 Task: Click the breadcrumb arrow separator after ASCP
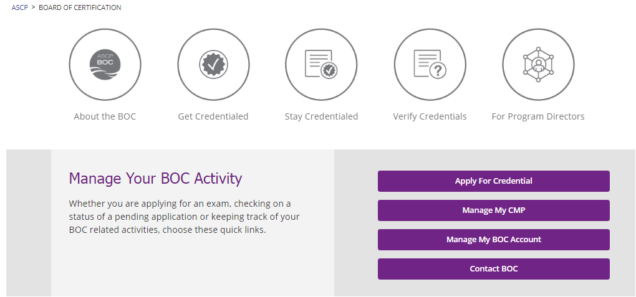(x=33, y=7)
